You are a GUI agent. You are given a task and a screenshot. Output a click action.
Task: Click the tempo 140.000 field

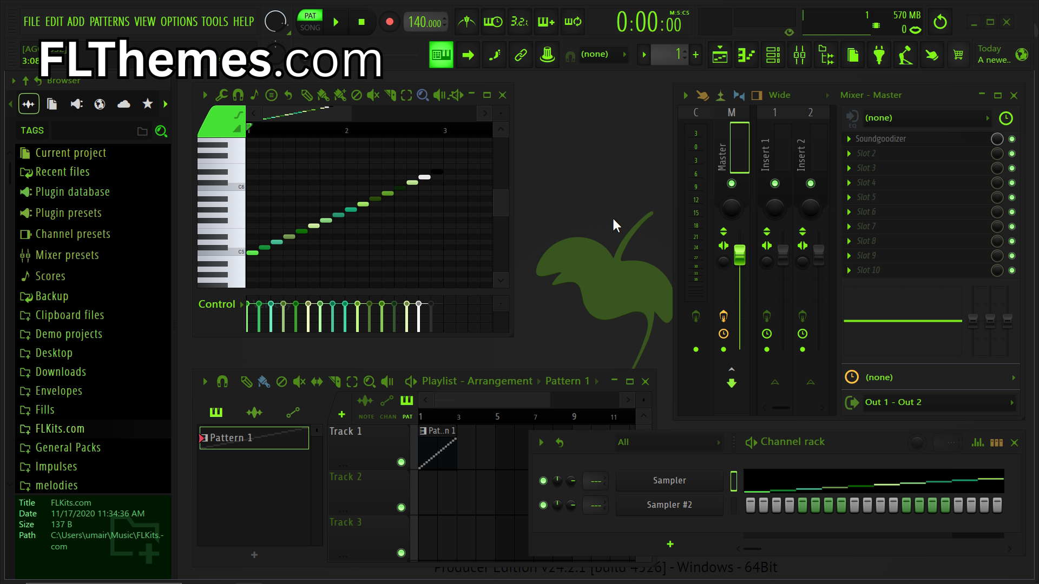click(425, 22)
